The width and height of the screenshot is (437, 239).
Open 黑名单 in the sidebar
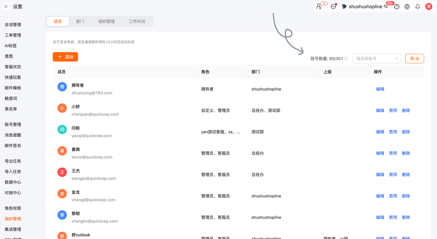point(11,109)
